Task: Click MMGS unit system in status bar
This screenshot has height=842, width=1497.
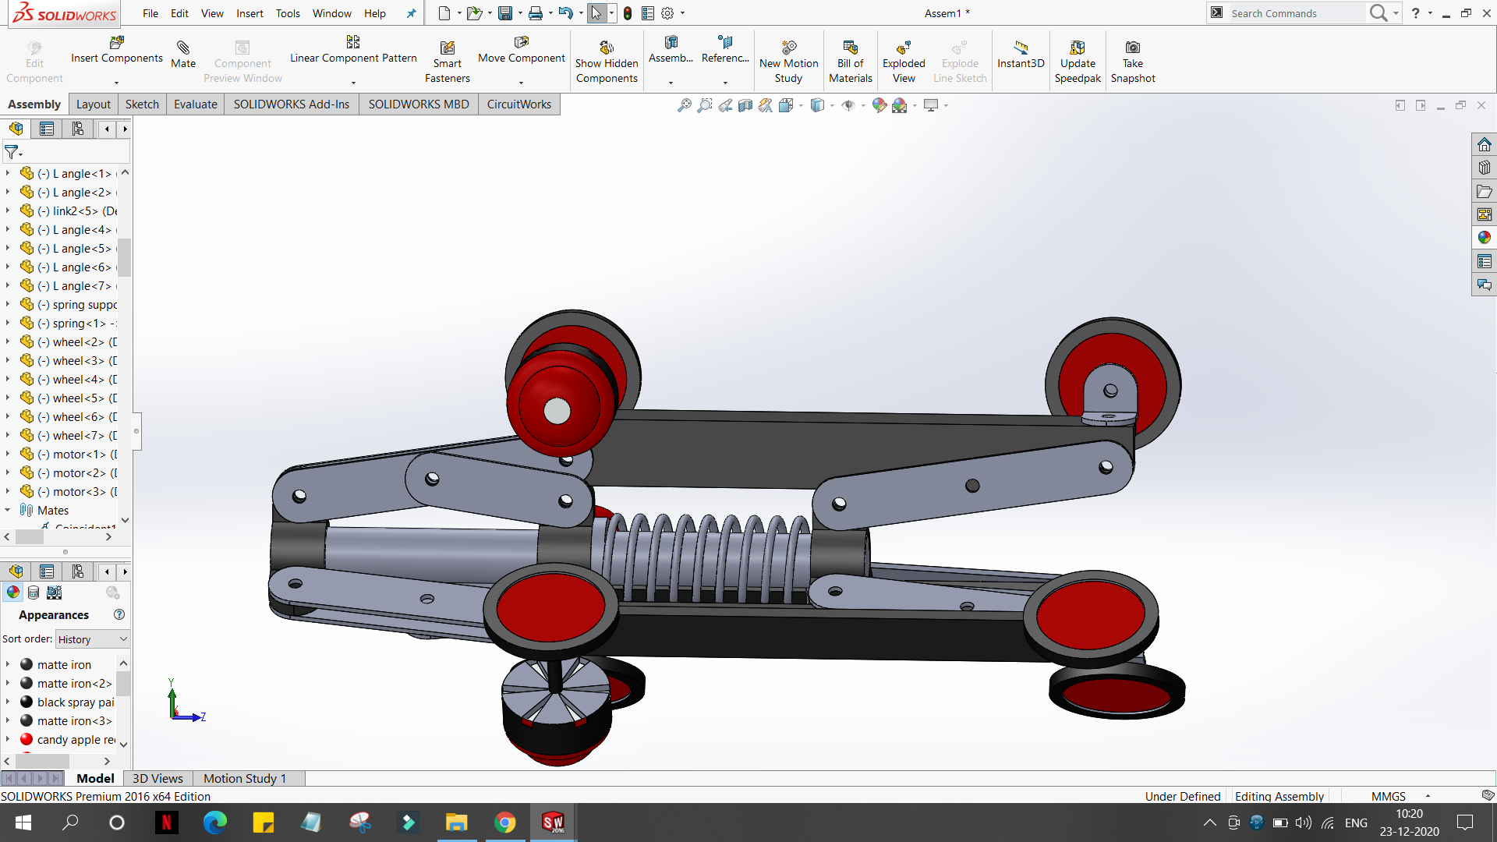Action: point(1389,796)
